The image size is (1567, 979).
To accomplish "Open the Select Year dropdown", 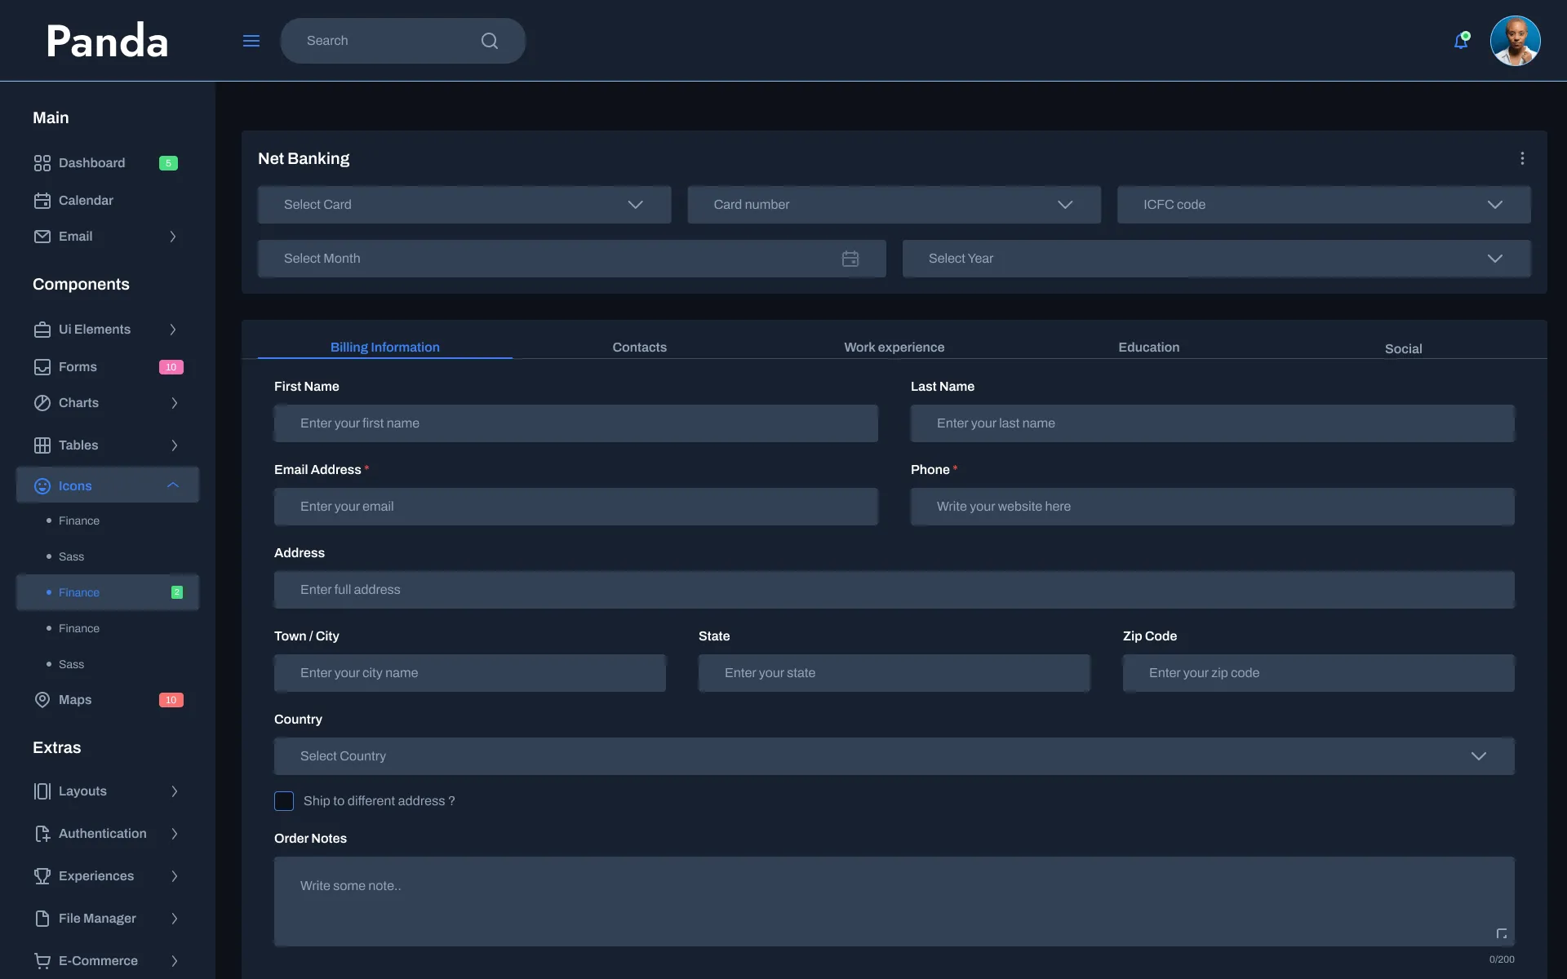I will pos(1216,259).
